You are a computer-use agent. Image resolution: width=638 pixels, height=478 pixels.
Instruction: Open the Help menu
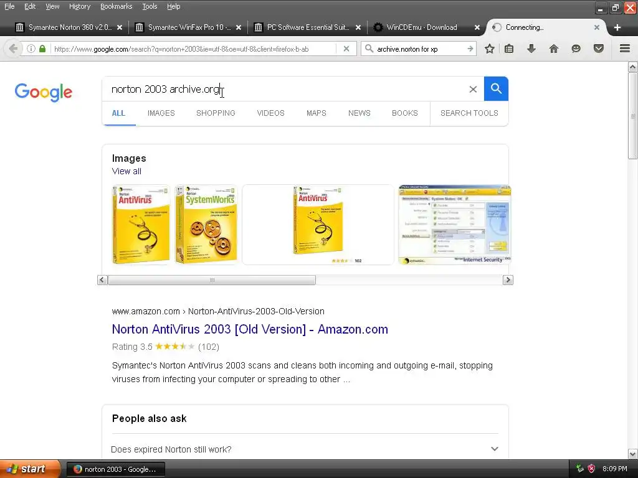(x=174, y=6)
